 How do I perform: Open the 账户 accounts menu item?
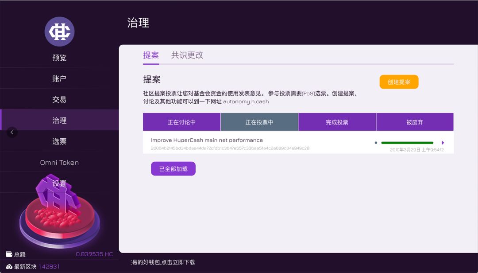pyautogui.click(x=59, y=78)
